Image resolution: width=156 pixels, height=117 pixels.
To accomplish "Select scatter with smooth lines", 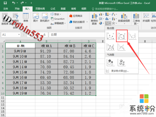I will point(133,36).
